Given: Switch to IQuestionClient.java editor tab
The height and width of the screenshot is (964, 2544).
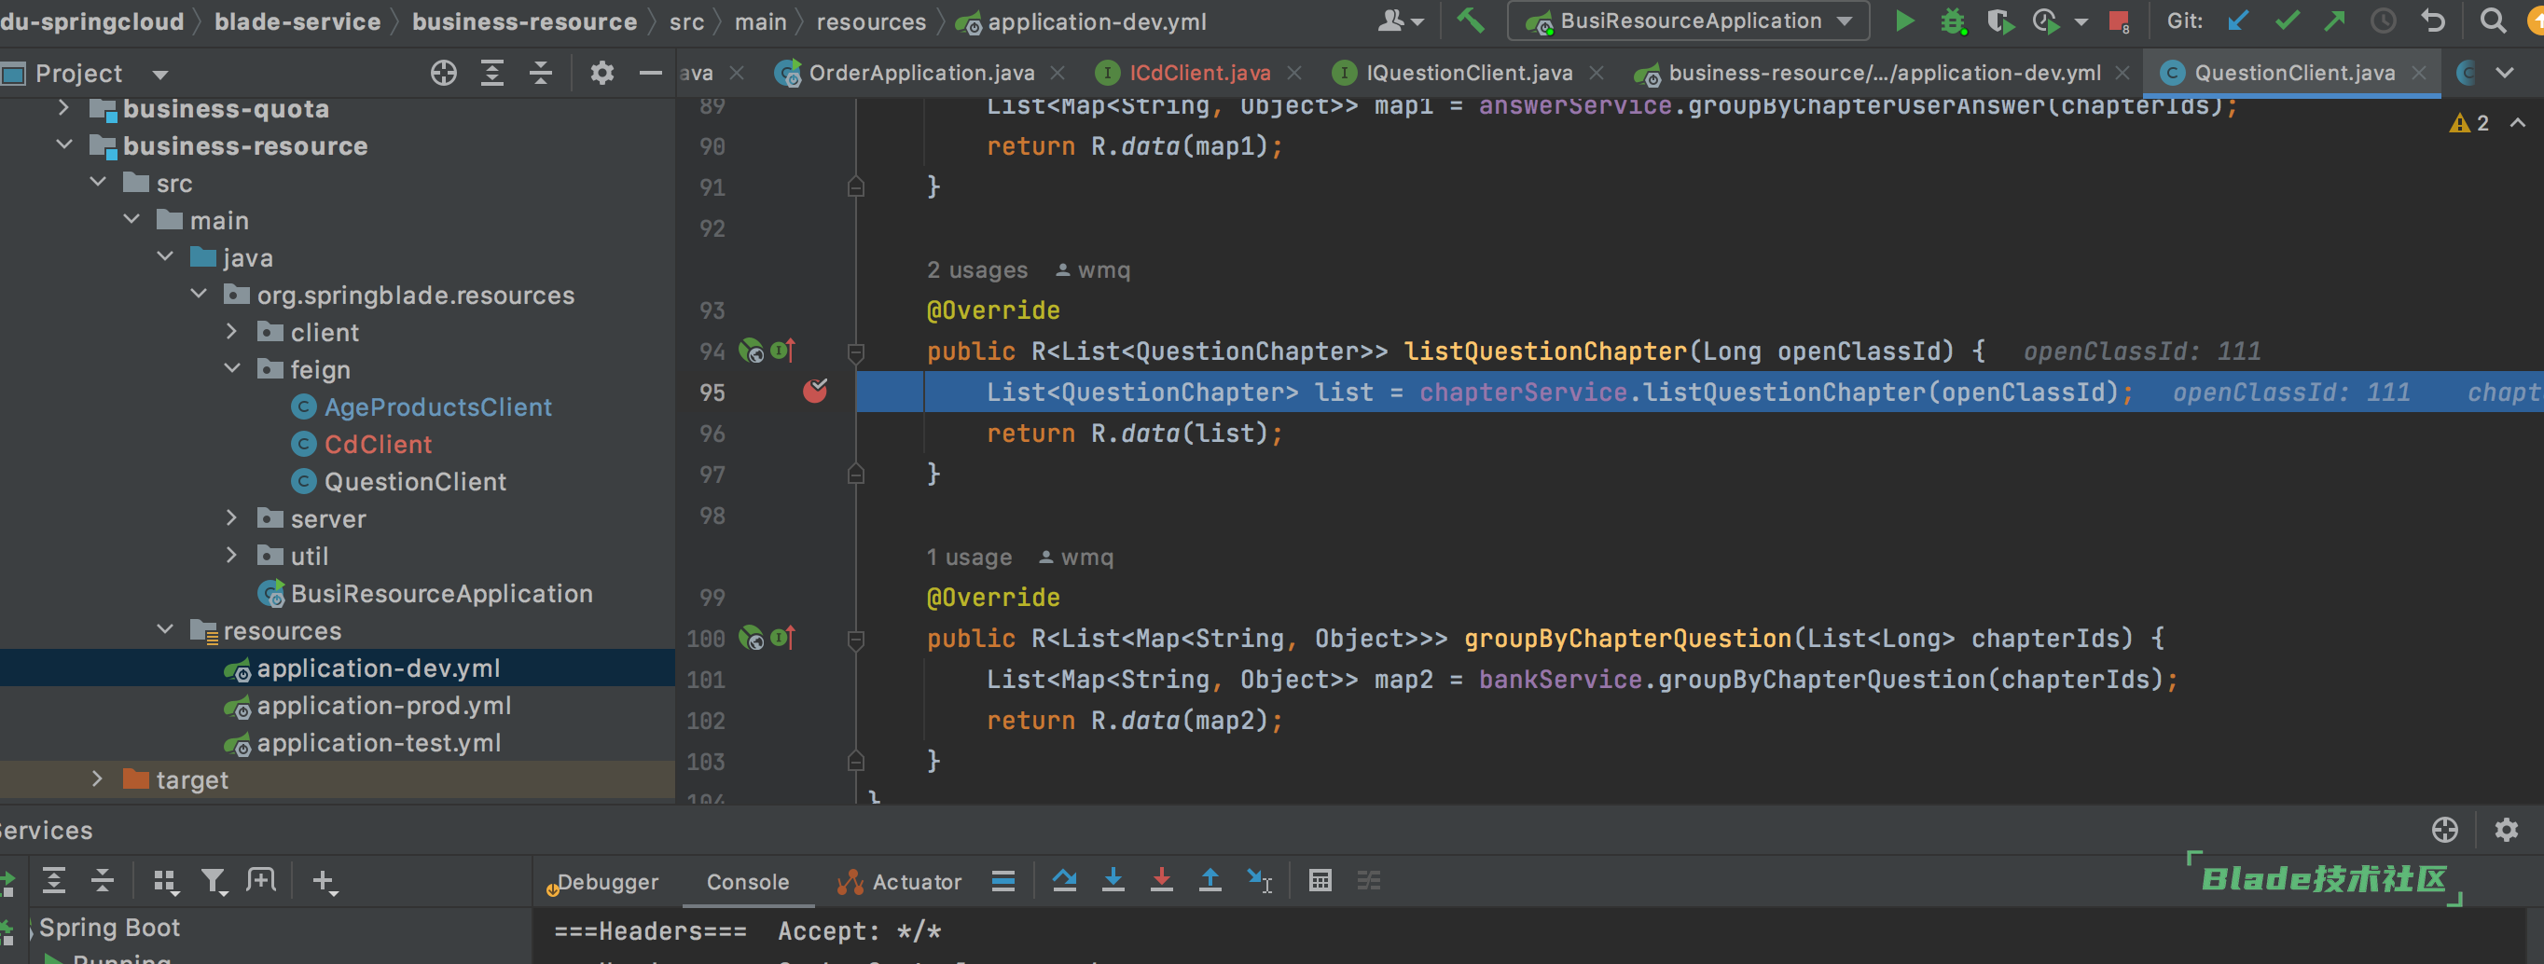Looking at the screenshot, I should coord(1469,73).
